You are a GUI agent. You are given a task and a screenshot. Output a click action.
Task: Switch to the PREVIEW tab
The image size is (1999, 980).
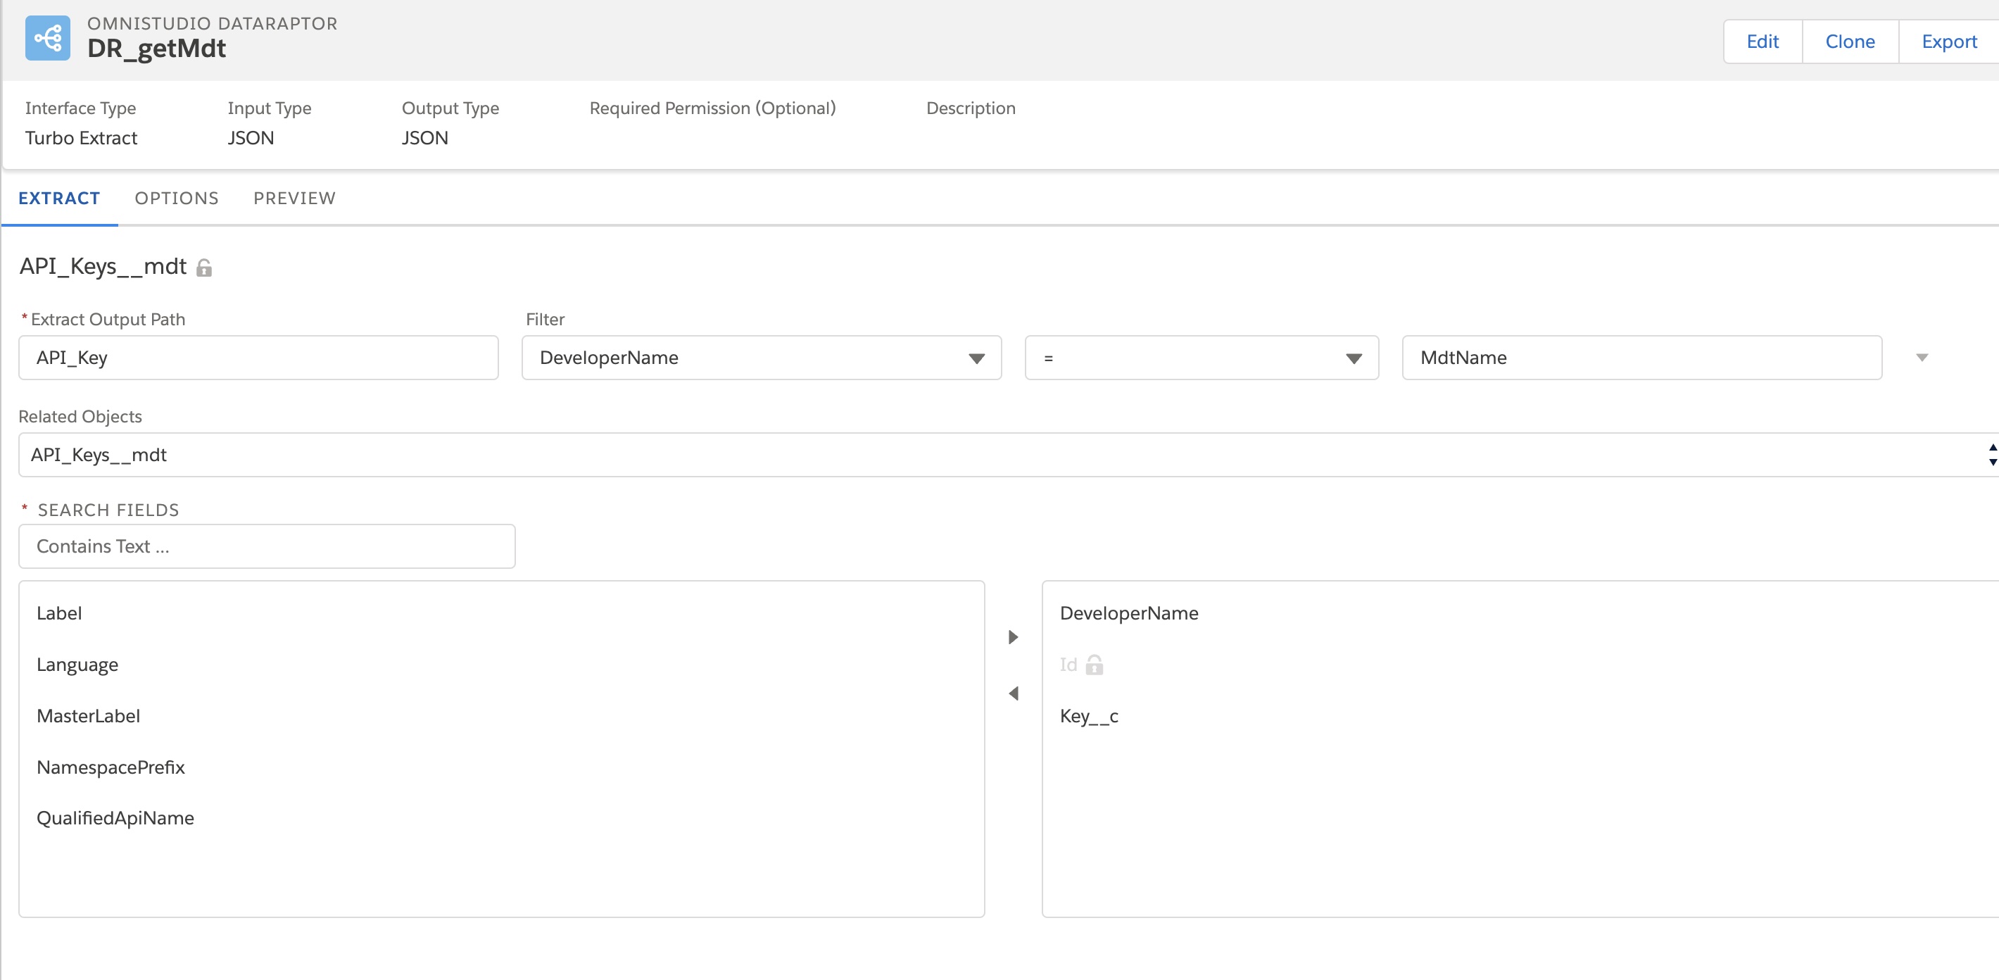tap(295, 199)
